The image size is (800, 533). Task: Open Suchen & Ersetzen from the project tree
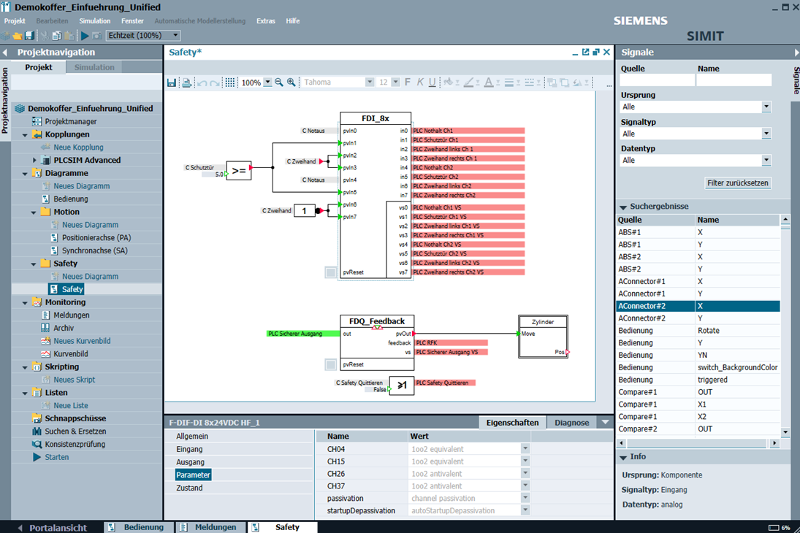(75, 432)
